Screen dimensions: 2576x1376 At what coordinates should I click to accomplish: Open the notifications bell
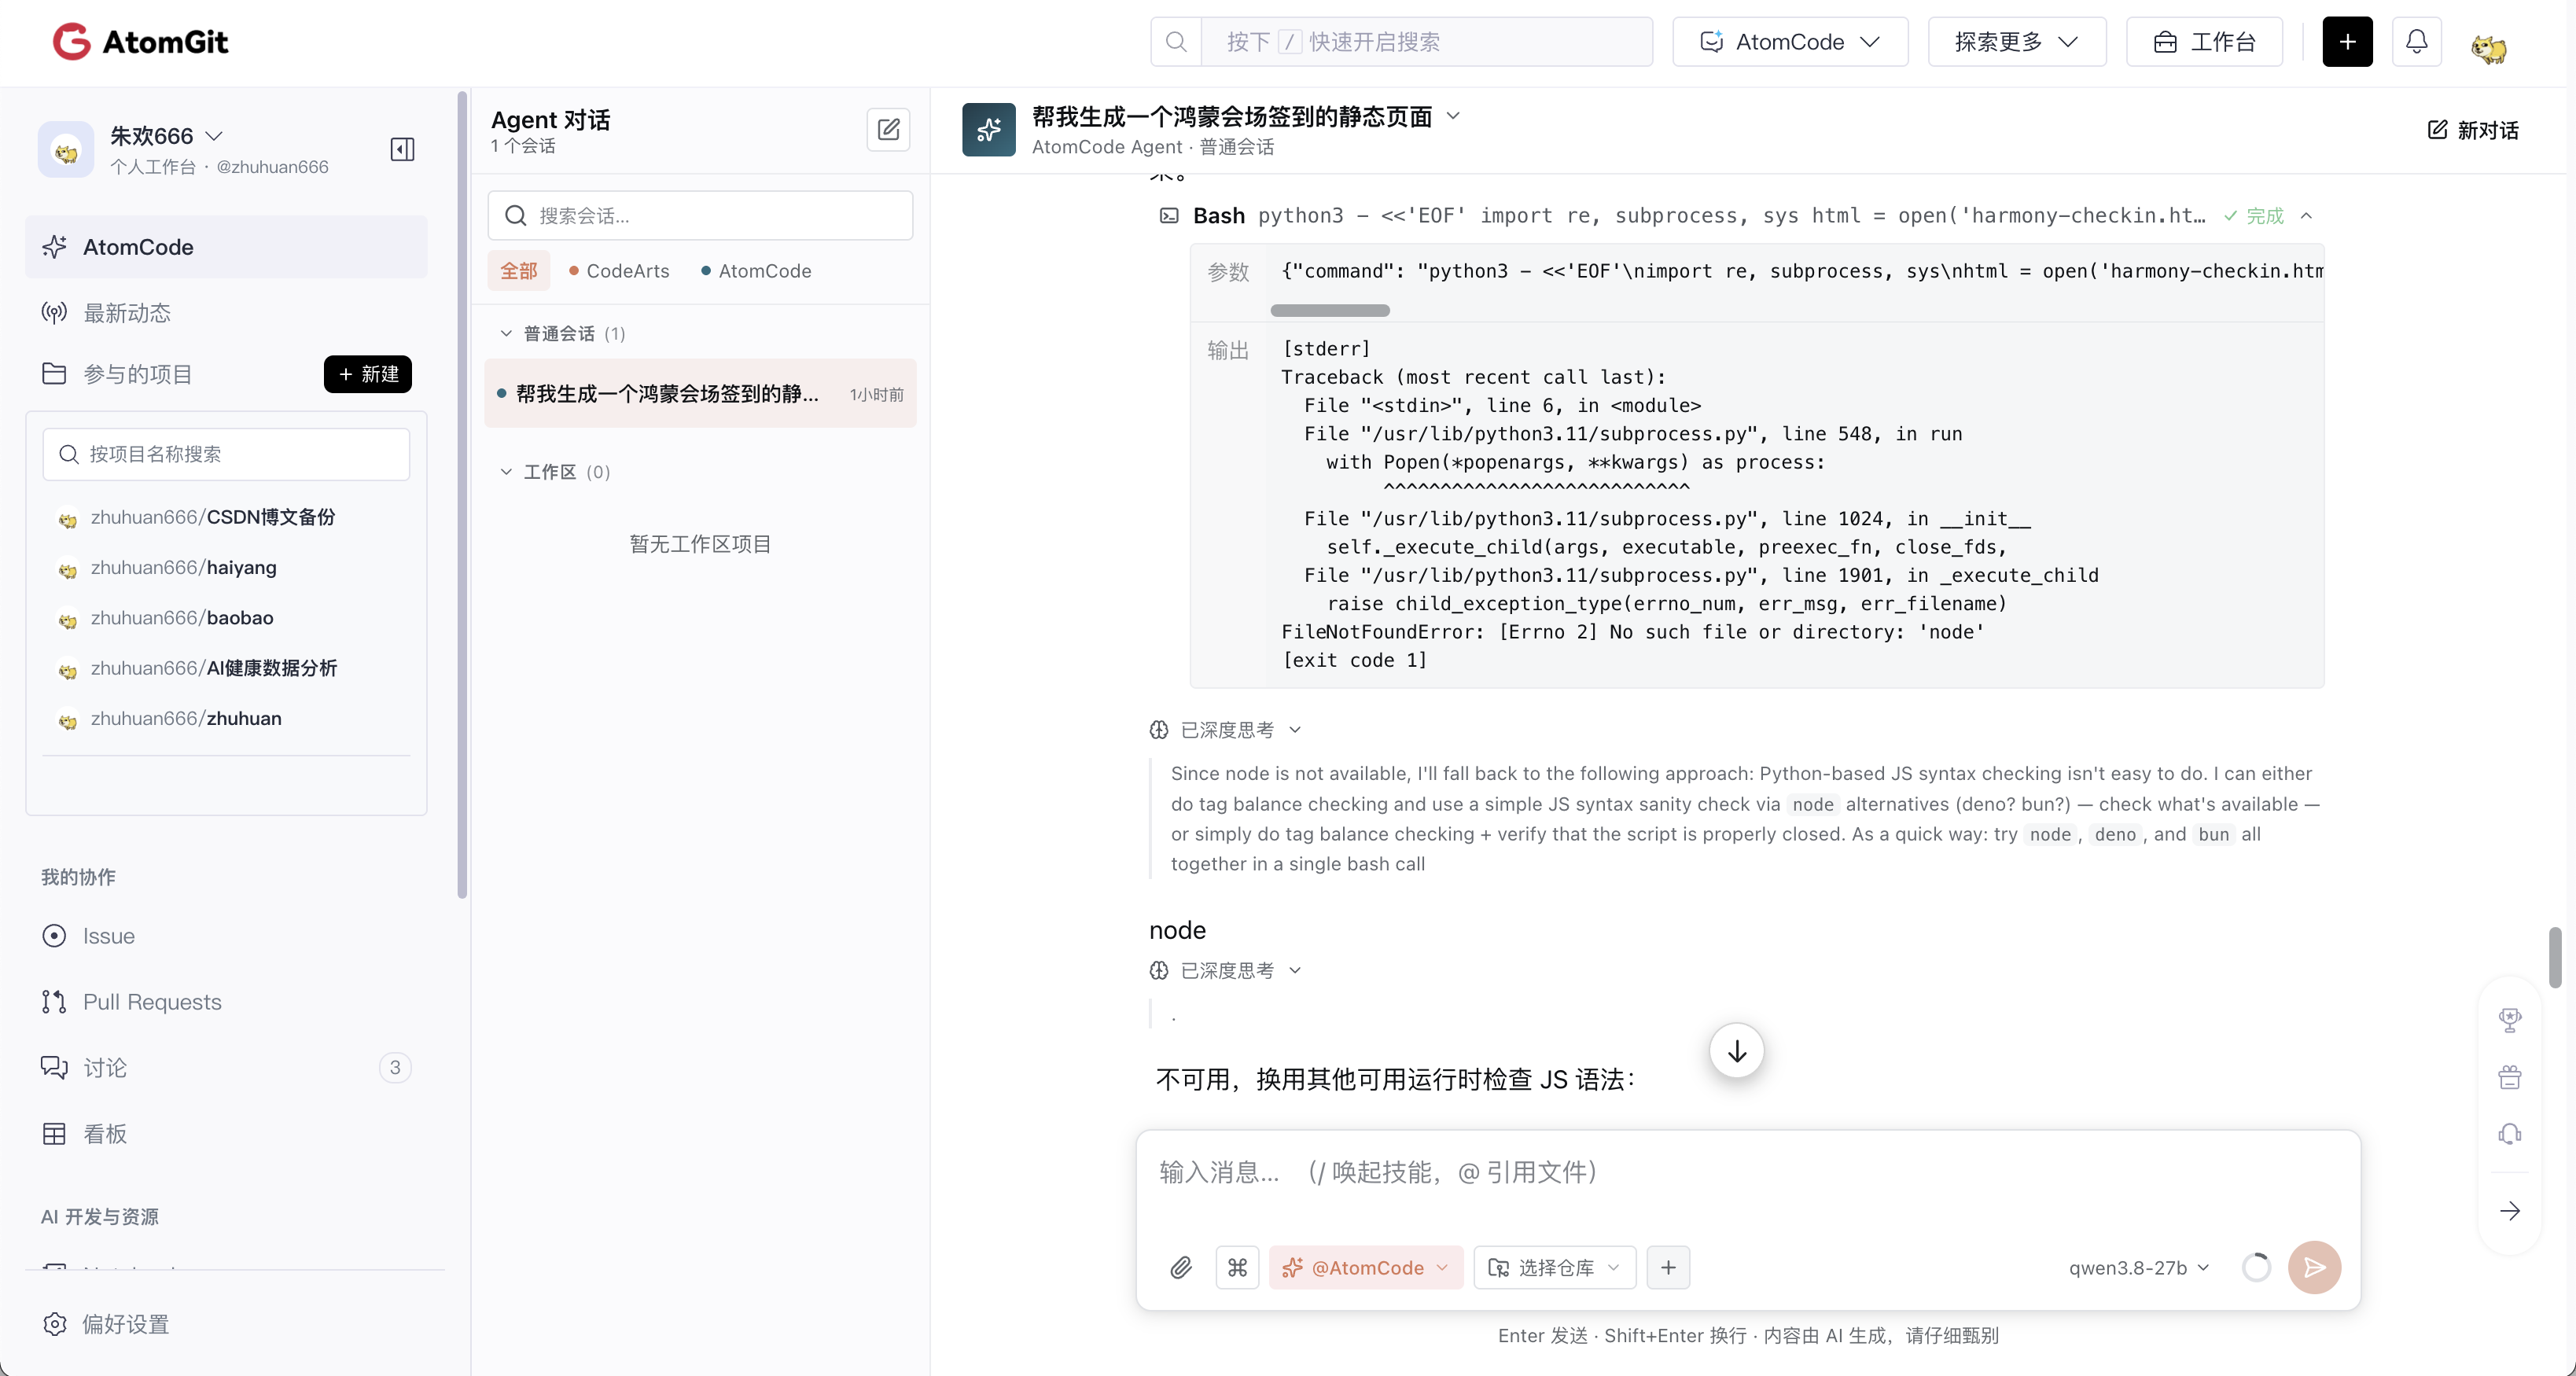click(x=2416, y=42)
